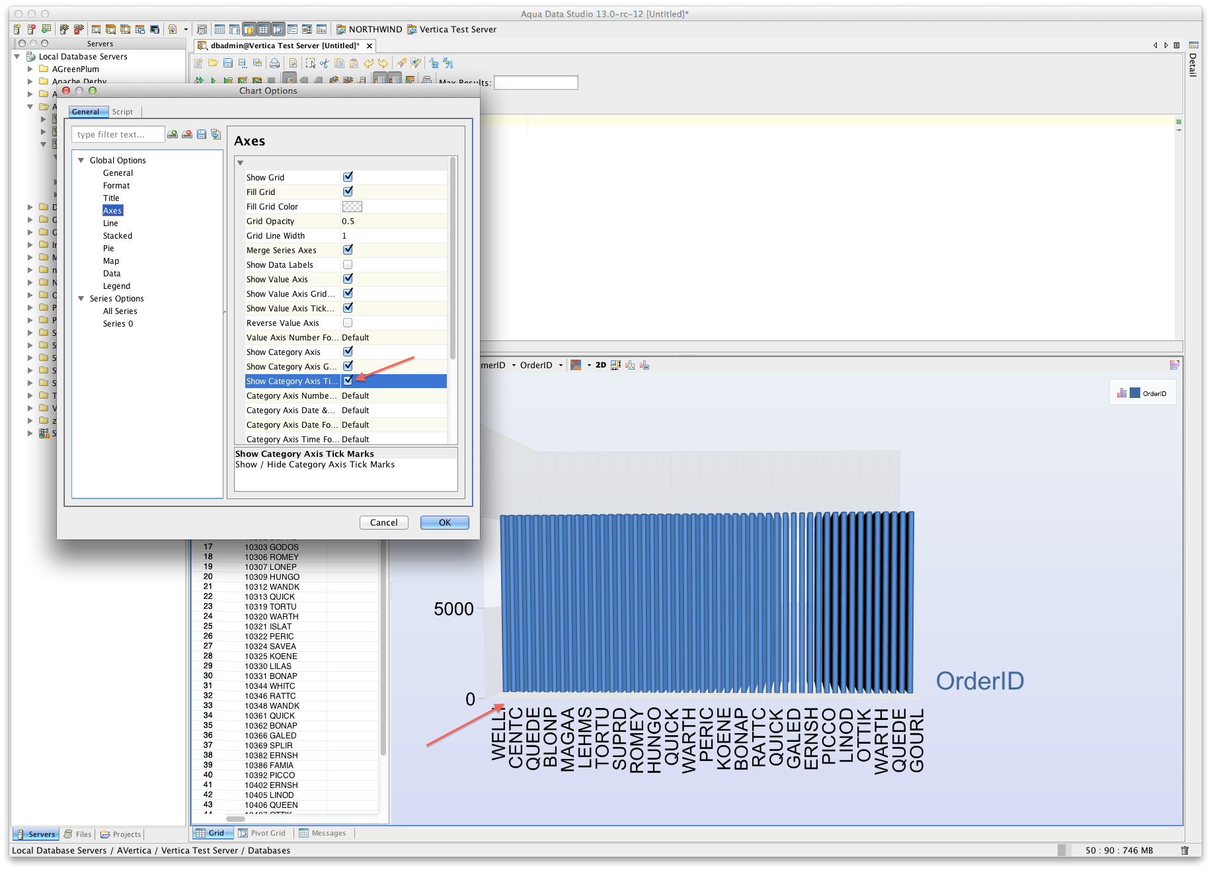The width and height of the screenshot is (1211, 870).
Task: Click the bar chart icon in the main toolbar
Action: click(x=322, y=29)
